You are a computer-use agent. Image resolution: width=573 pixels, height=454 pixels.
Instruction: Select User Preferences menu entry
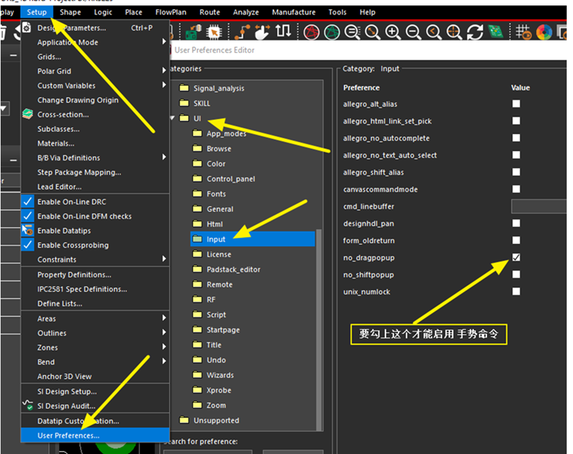[x=95, y=436]
